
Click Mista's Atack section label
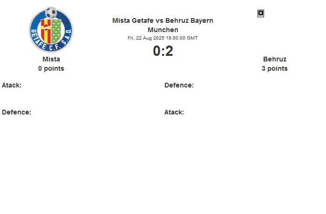12,85
